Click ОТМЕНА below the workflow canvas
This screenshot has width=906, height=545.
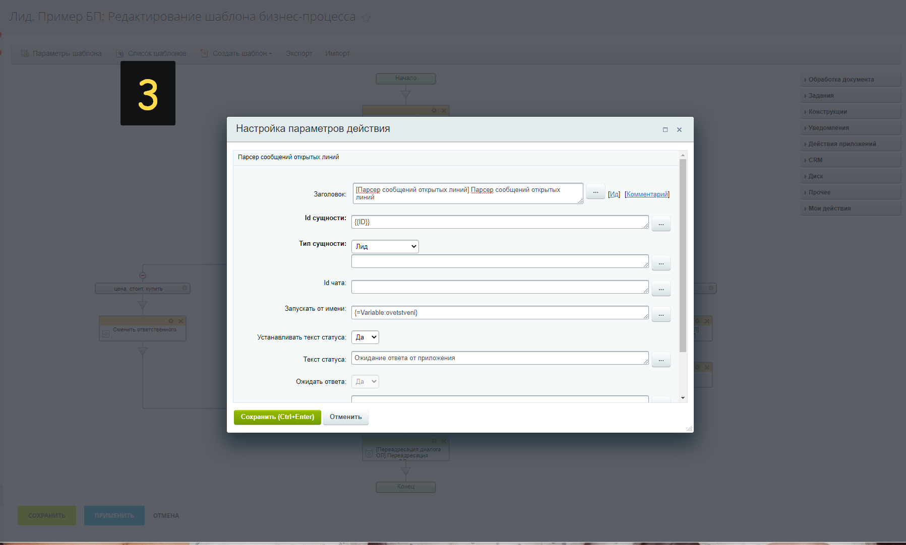pyautogui.click(x=166, y=516)
